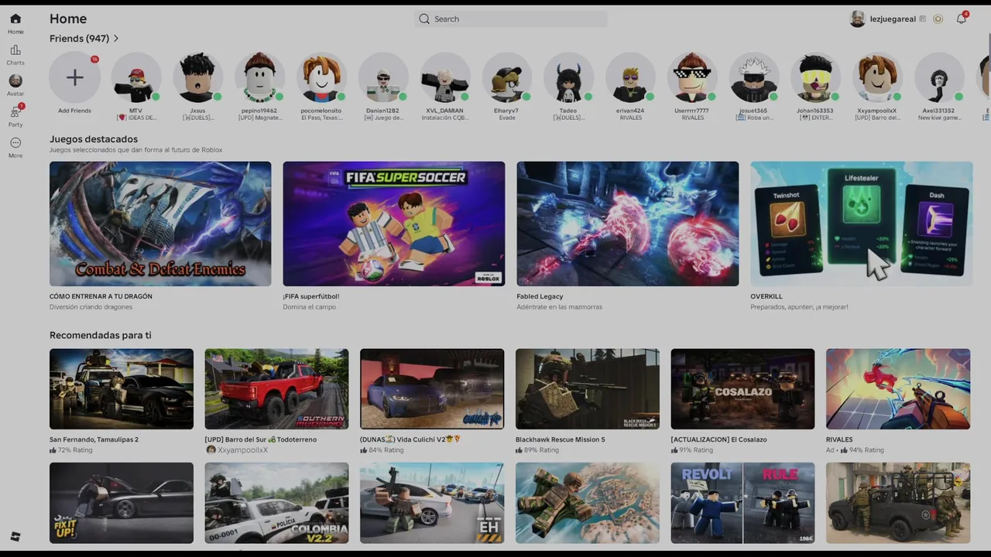This screenshot has width=991, height=557.
Task: Click the XxyampoollxX label under Barro del Sur
Action: [x=242, y=450]
